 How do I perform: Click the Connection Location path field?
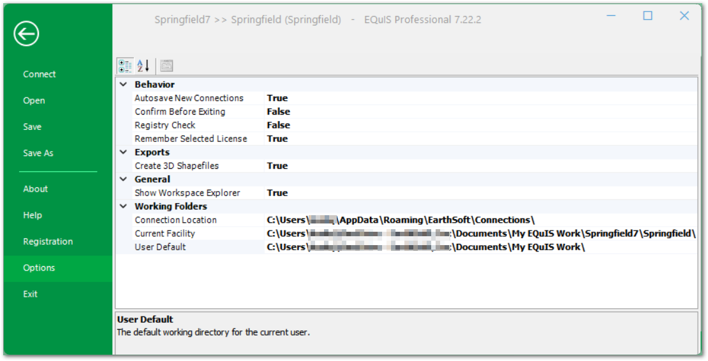coord(401,220)
